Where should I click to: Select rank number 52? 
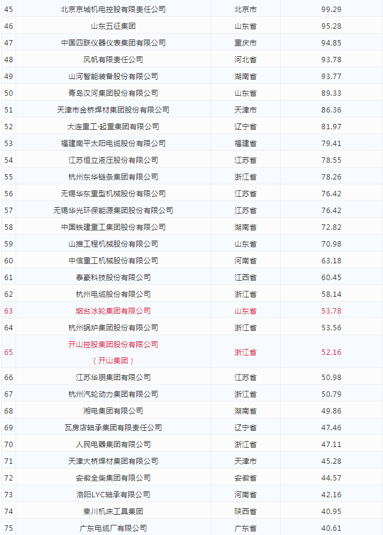coord(8,126)
